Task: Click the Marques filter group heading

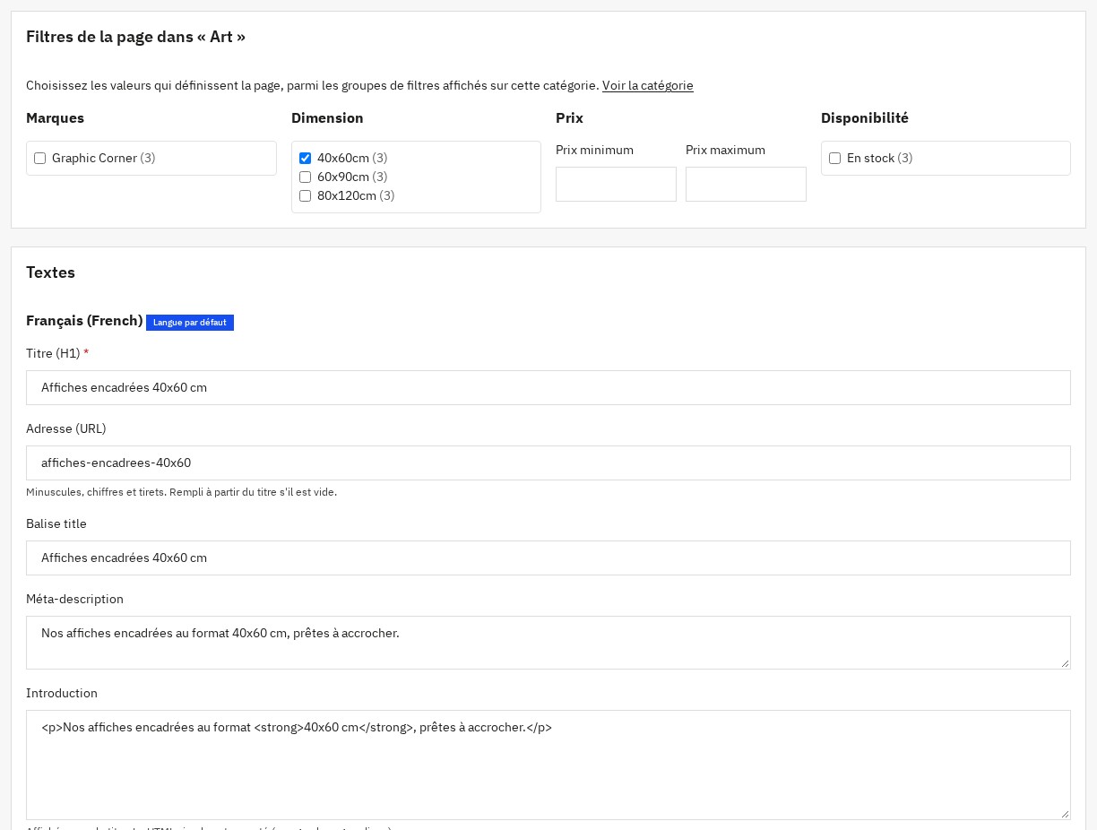Action: click(x=55, y=118)
